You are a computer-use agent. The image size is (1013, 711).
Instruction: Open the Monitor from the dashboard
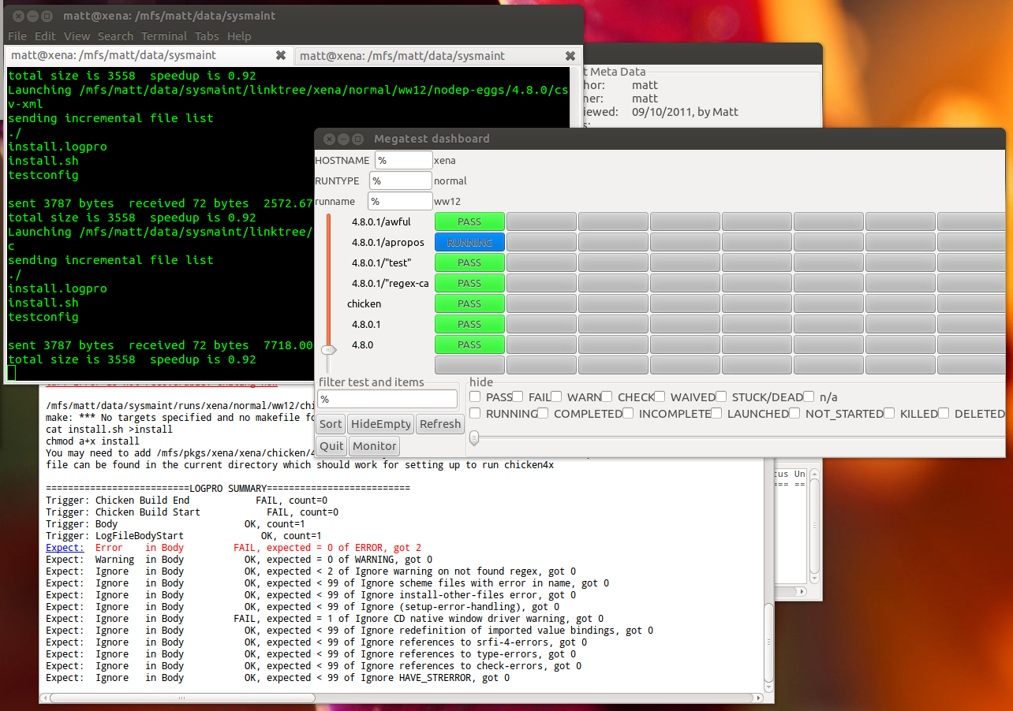[374, 445]
